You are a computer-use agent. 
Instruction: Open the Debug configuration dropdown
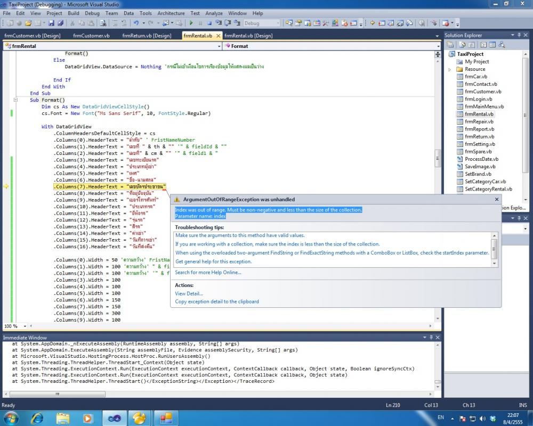point(278,23)
